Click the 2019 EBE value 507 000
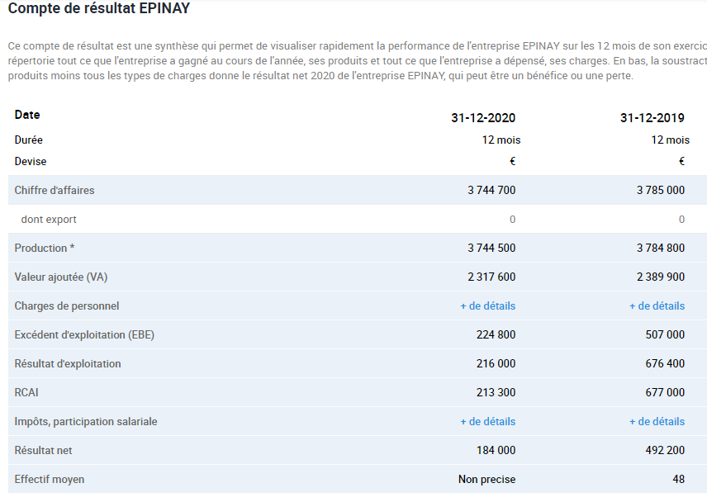Image resolution: width=707 pixels, height=502 pixels. (665, 335)
